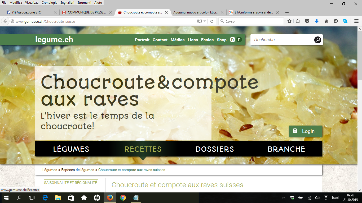
Task: Switch to ETiCinforma tab
Action: click(254, 12)
